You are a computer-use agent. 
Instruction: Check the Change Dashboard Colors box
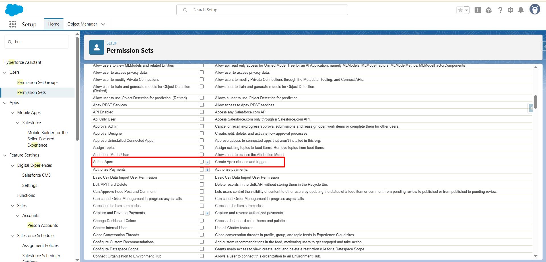point(202,221)
